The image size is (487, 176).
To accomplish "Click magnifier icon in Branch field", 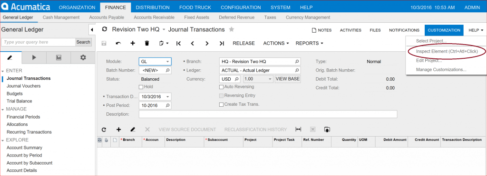I will [297, 62].
